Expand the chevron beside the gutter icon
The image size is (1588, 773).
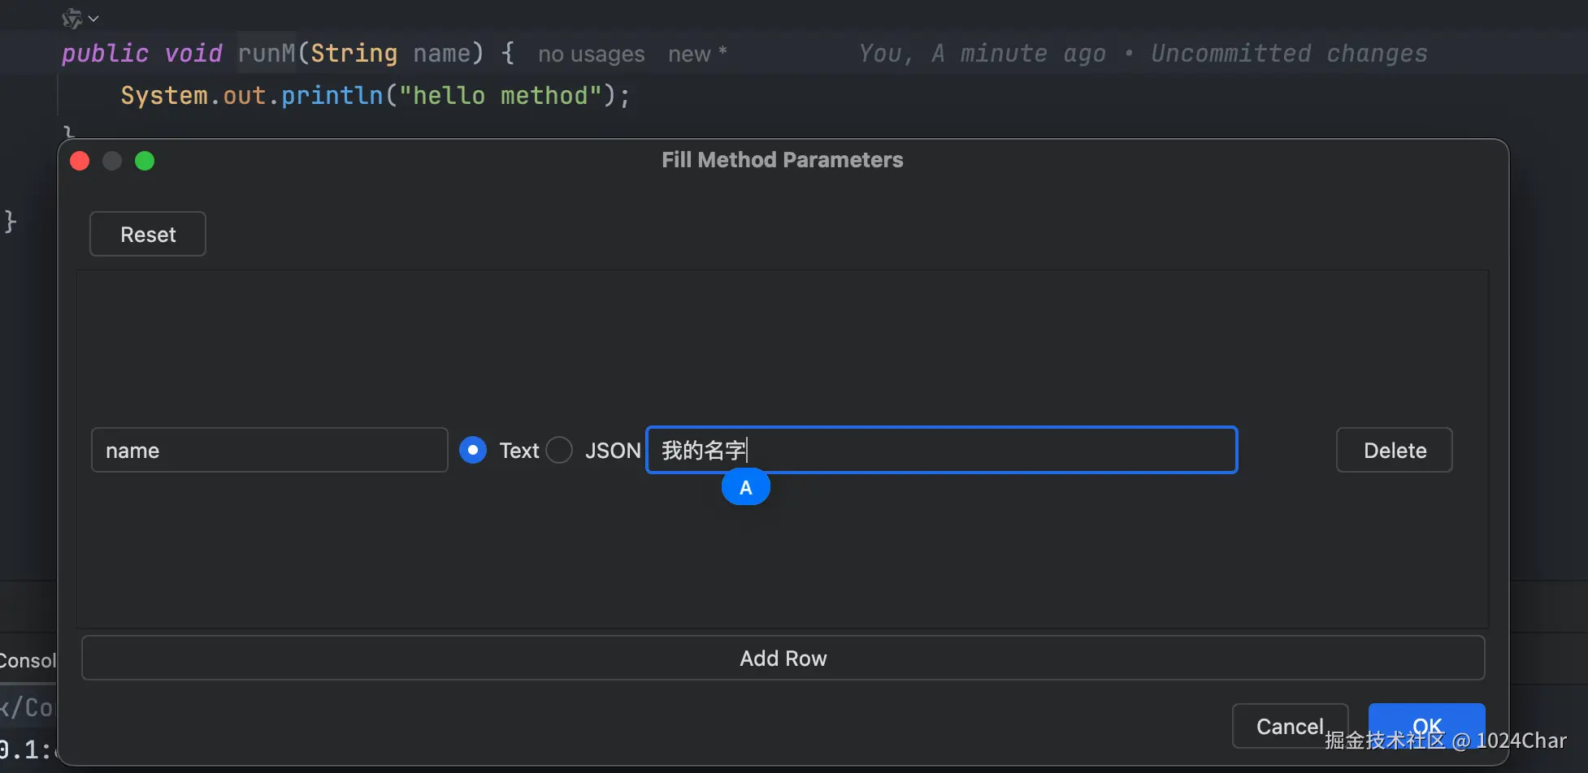(94, 18)
